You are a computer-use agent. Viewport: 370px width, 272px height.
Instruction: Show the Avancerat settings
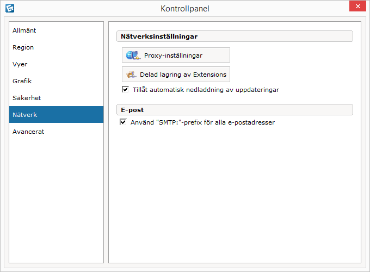pyautogui.click(x=28, y=132)
